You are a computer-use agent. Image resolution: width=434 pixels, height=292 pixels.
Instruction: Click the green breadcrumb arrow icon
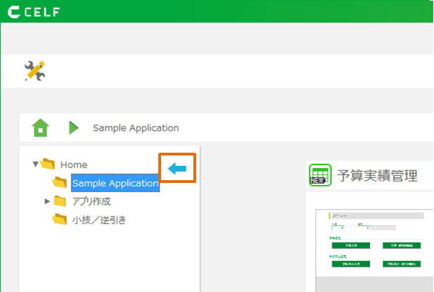coord(74,128)
